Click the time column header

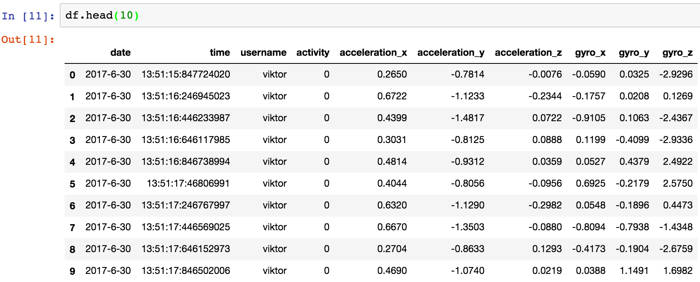click(x=220, y=53)
